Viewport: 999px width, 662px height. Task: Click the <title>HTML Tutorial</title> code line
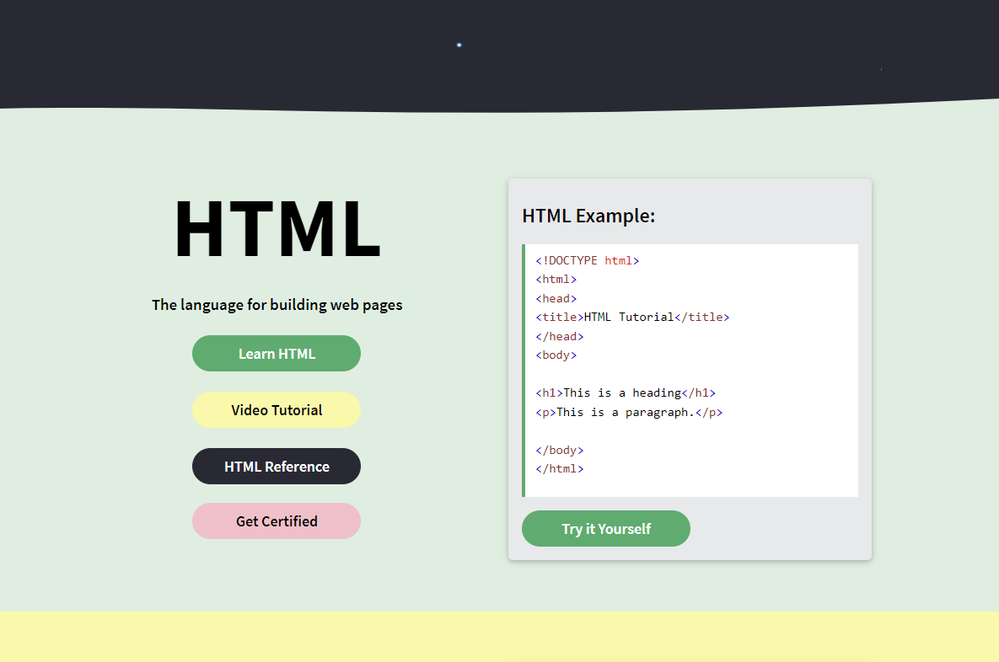[x=632, y=318]
